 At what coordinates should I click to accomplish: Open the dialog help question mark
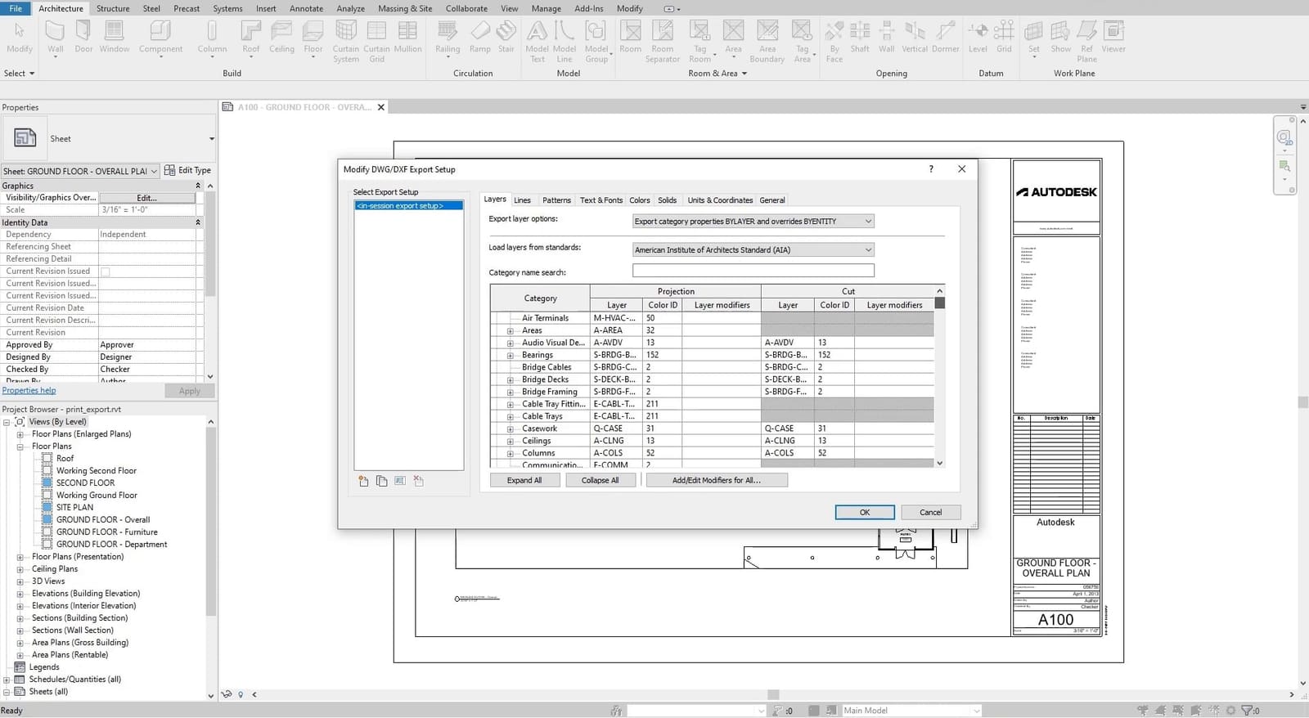[930, 169]
